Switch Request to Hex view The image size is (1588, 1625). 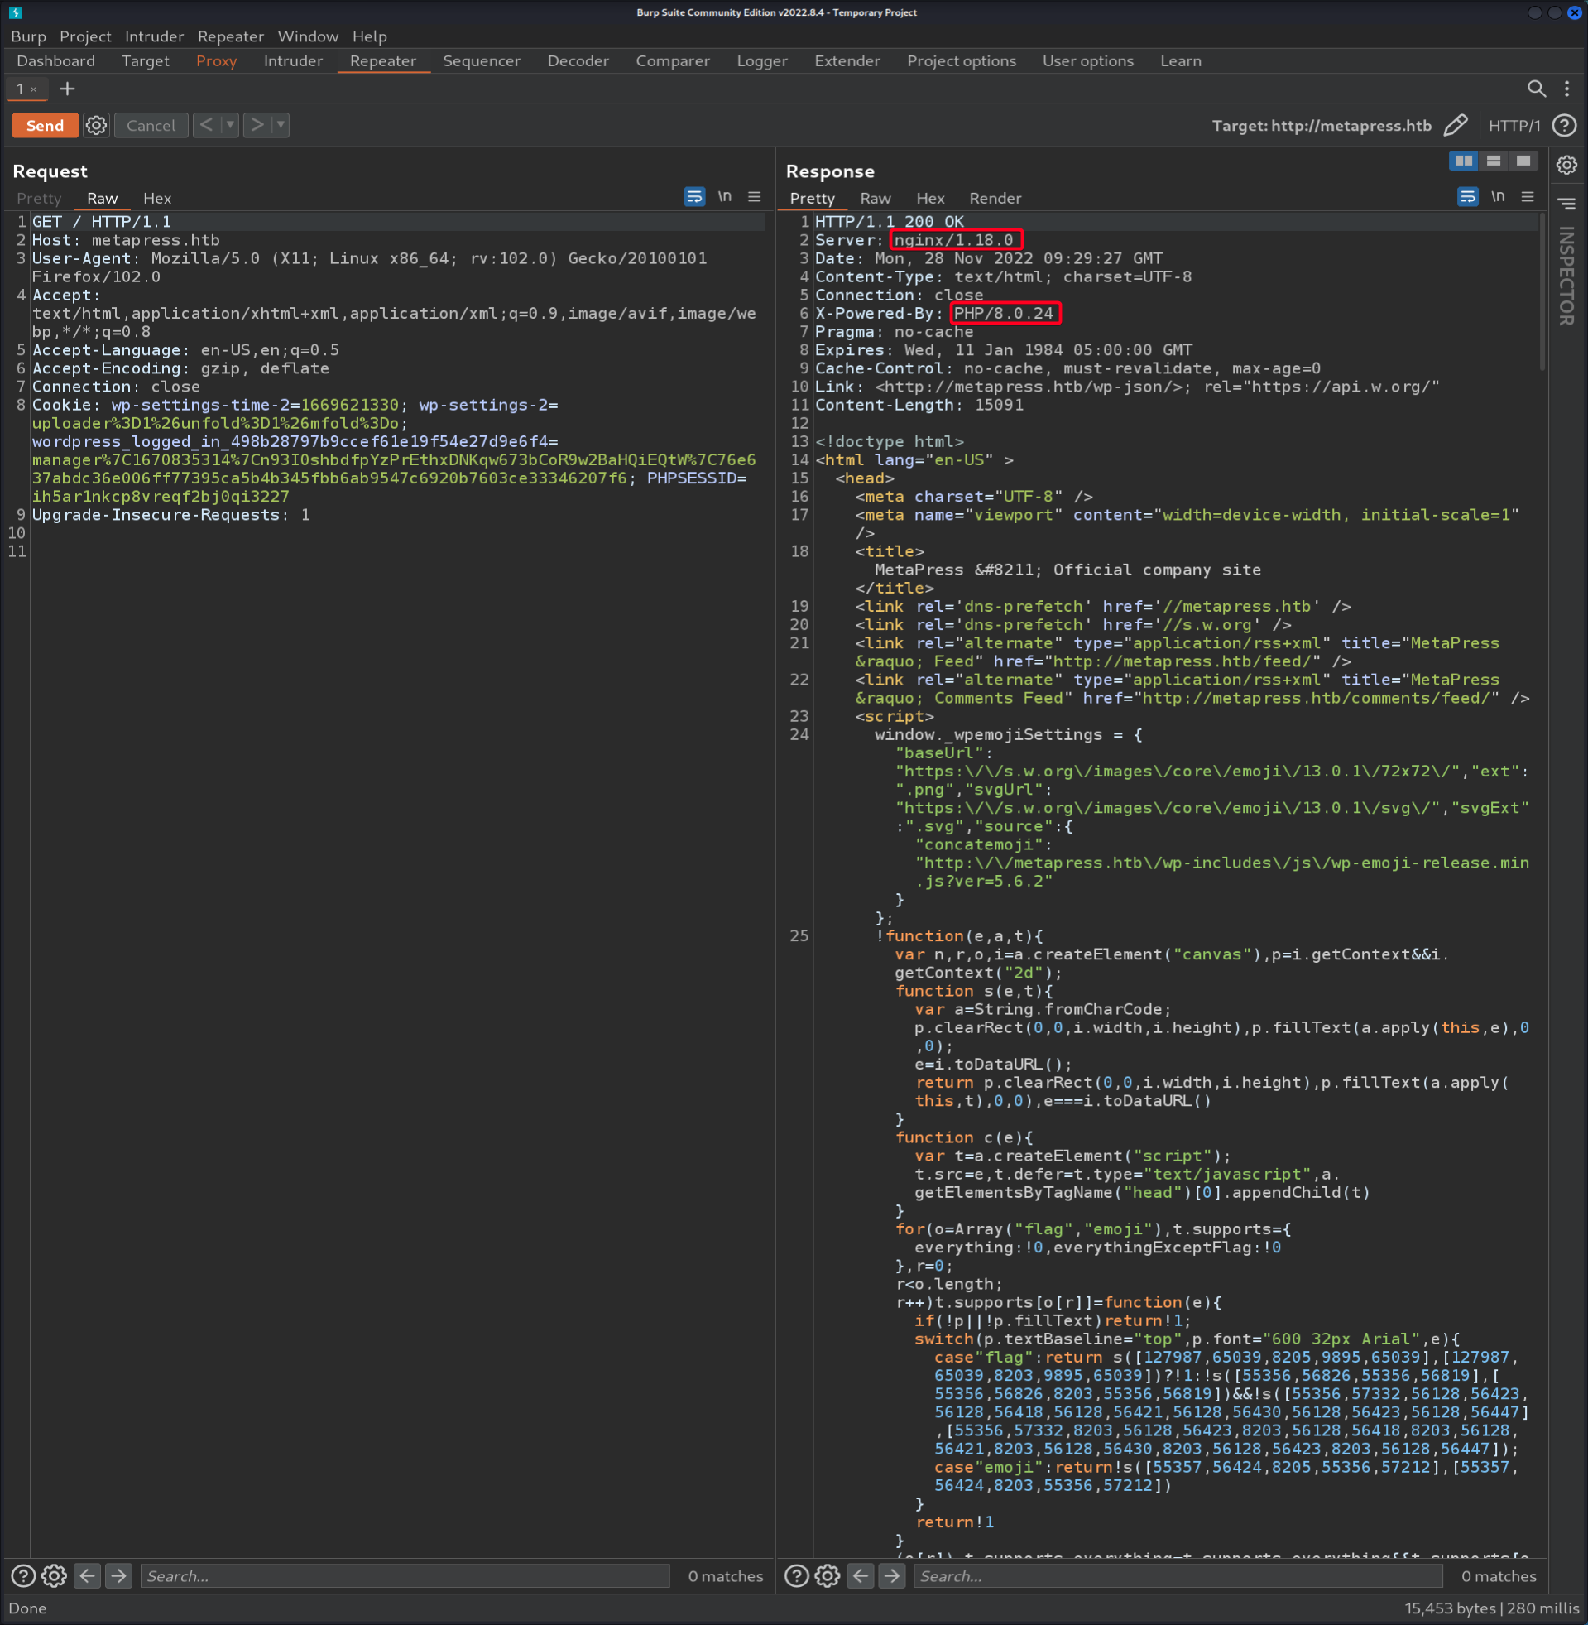click(x=156, y=199)
